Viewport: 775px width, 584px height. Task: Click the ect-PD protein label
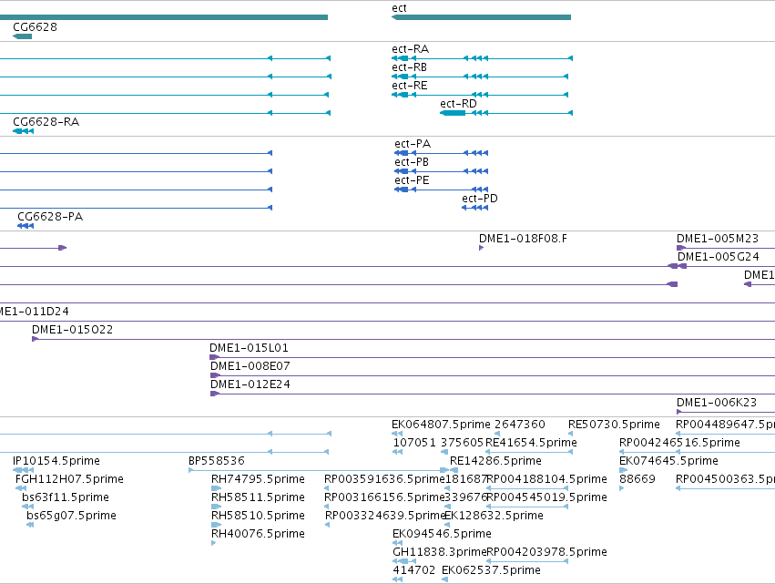tap(479, 199)
